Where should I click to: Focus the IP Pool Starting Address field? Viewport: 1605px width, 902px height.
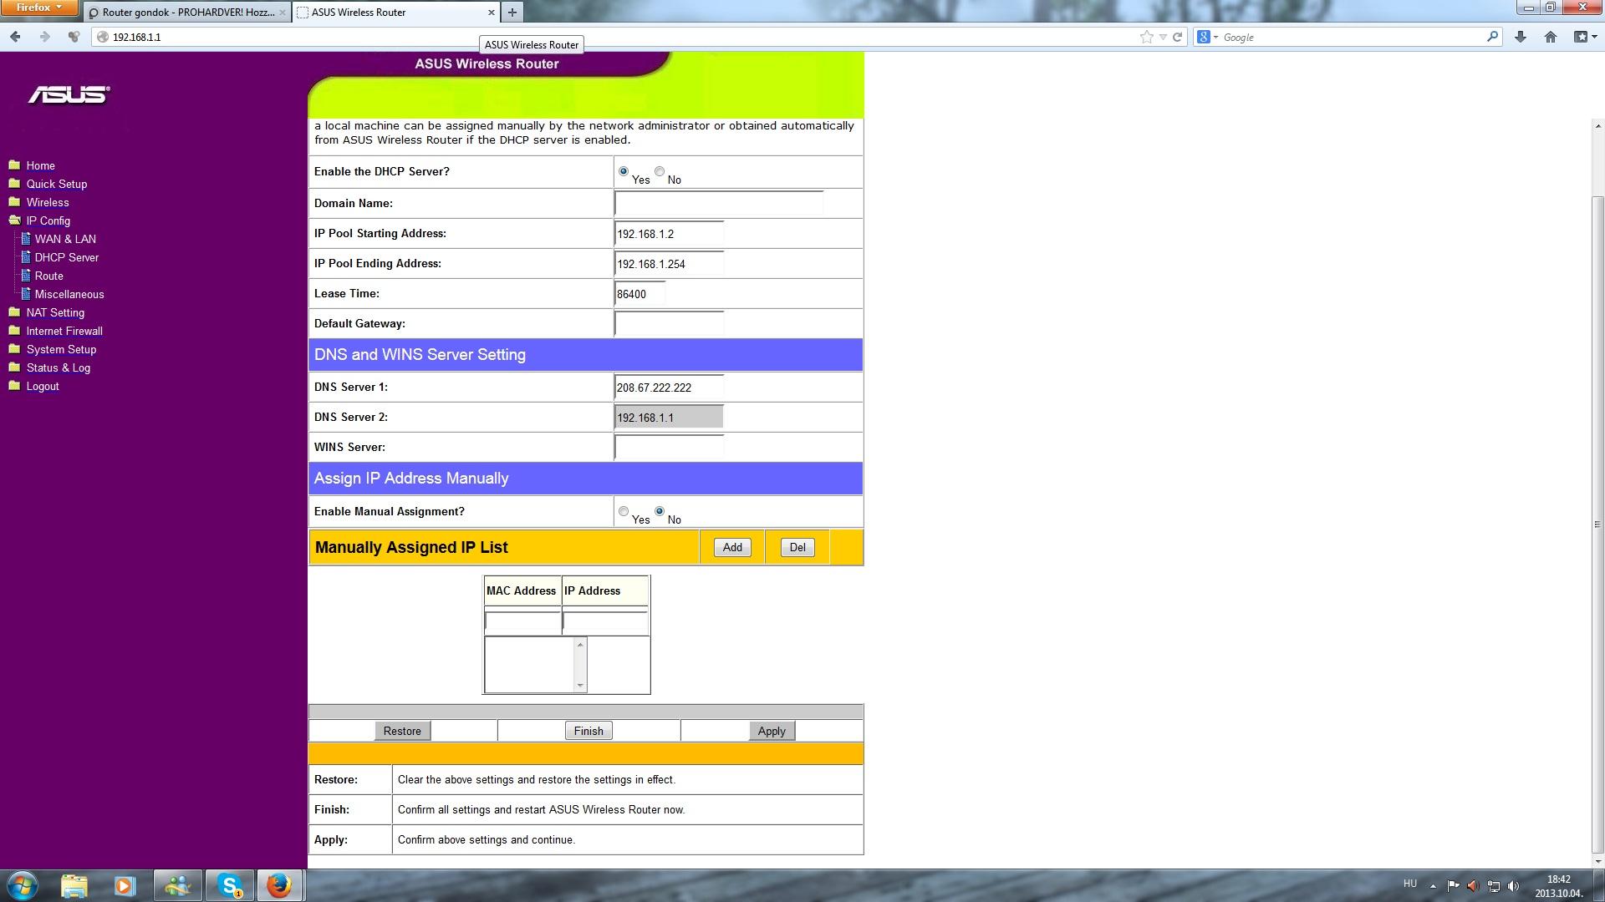pyautogui.click(x=669, y=234)
